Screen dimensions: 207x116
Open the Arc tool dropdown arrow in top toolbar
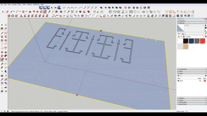[20, 12]
